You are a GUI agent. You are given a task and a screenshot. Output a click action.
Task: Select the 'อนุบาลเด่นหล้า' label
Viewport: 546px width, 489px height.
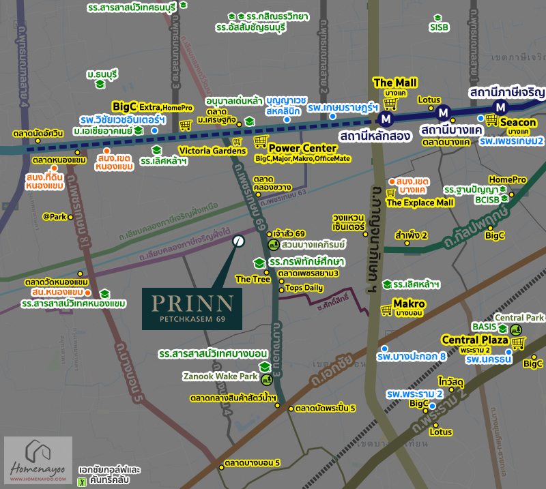(234, 102)
